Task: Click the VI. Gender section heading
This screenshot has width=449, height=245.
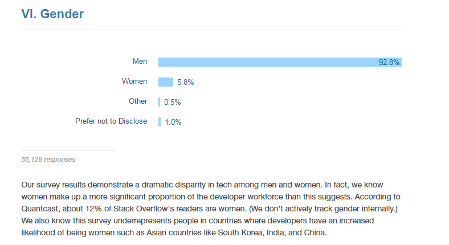Action: [x=52, y=14]
